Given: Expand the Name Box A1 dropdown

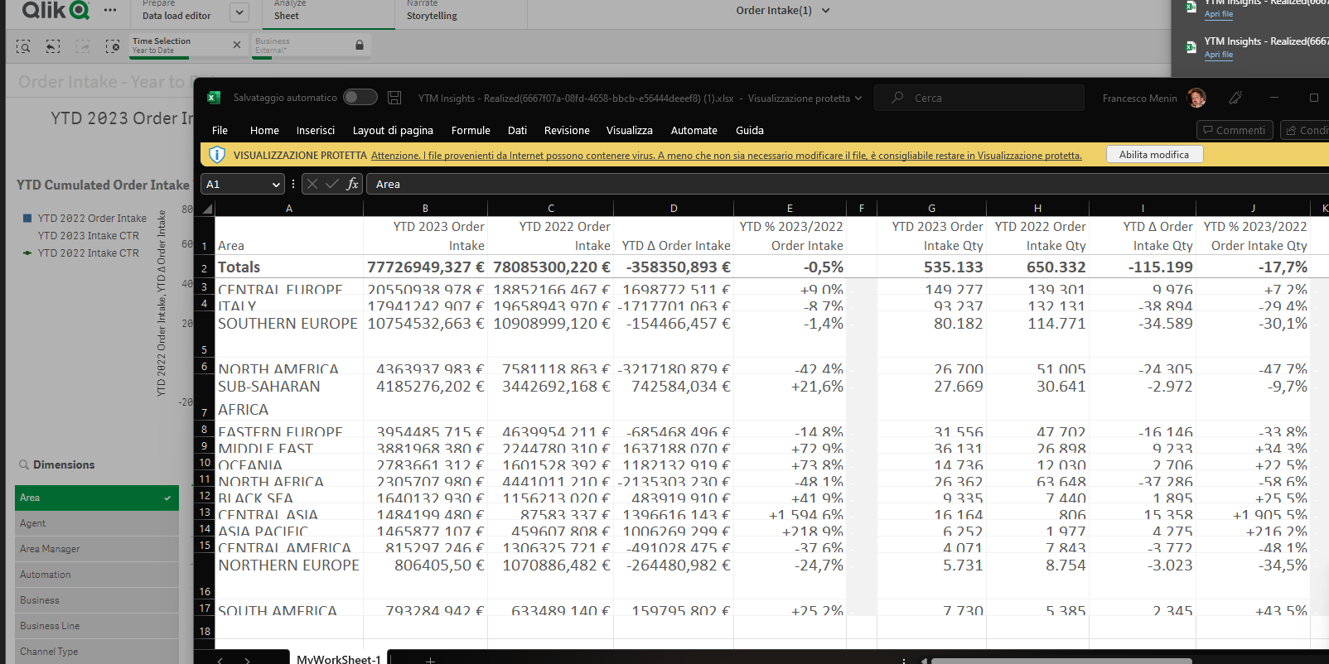Looking at the screenshot, I should tap(276, 185).
